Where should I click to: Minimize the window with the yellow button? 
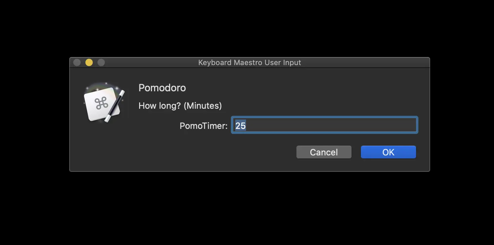coord(89,62)
